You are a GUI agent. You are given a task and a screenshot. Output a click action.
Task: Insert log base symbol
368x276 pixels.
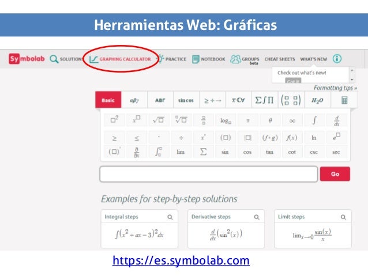(x=226, y=120)
